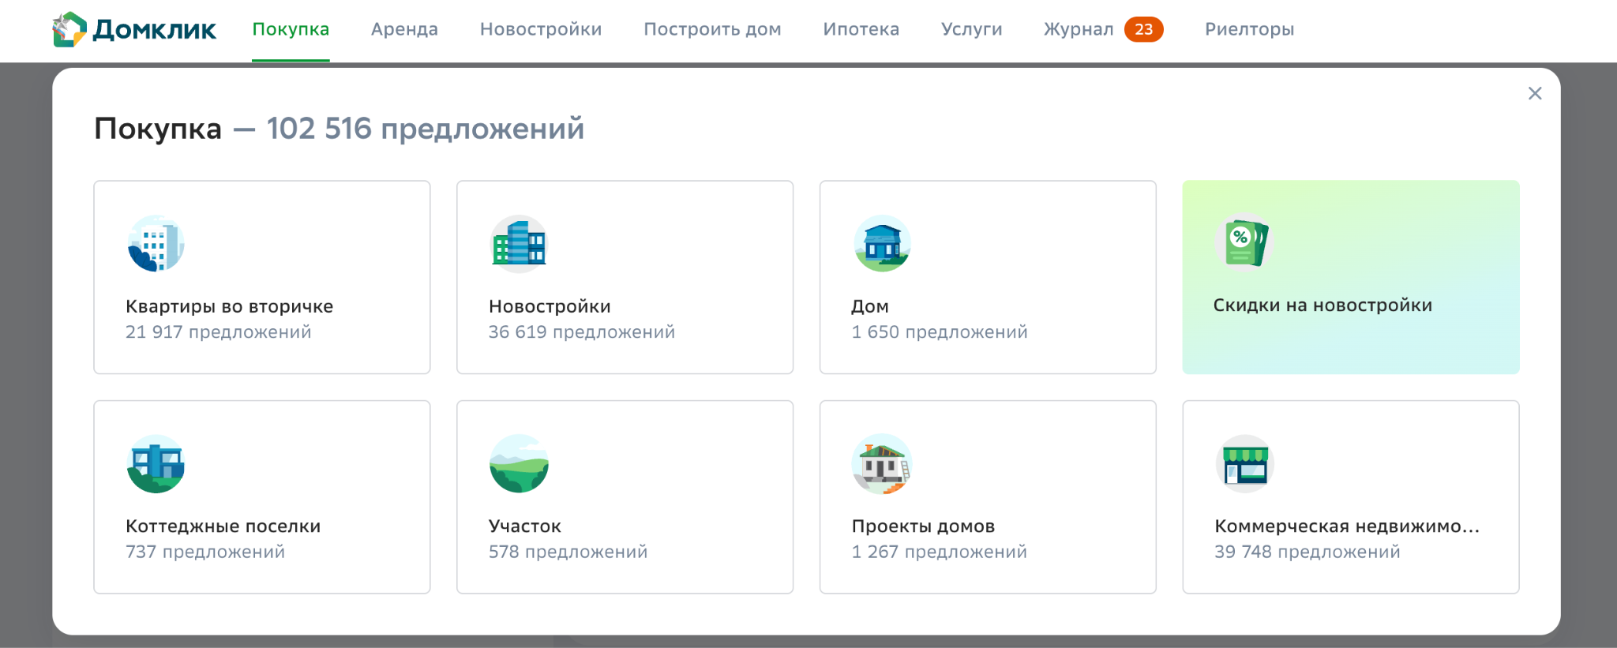Open the Дом category title
1617x648 pixels.
[870, 306]
